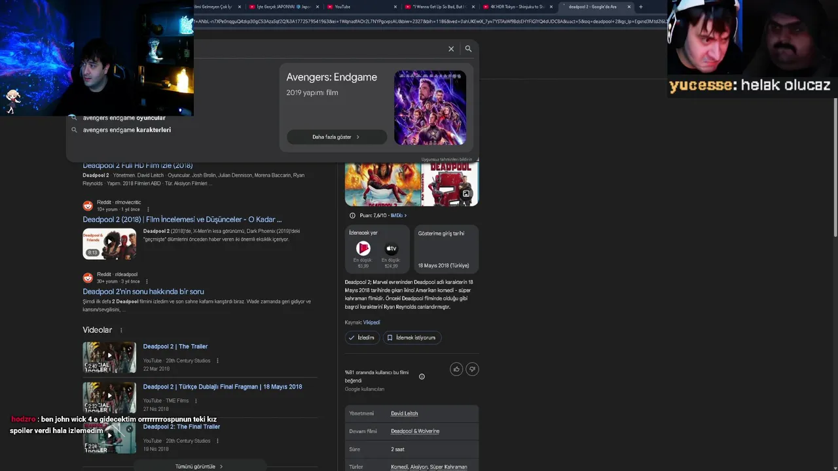Open Deadpool & Wolverine sequel link
The height and width of the screenshot is (471, 838).
pos(415,431)
